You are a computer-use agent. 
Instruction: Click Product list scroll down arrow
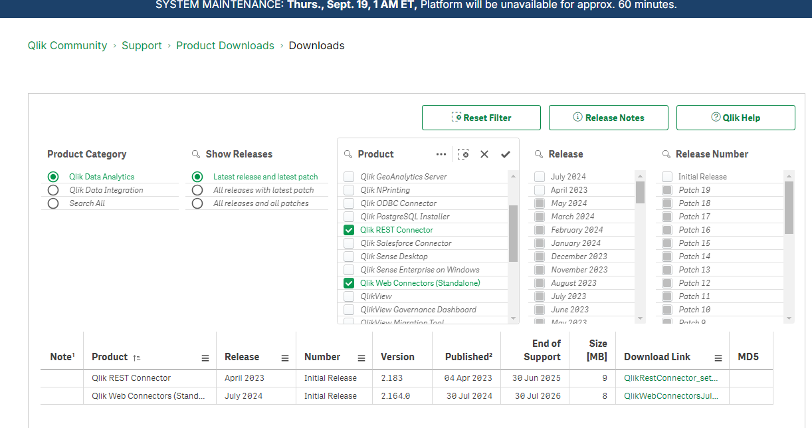513,319
